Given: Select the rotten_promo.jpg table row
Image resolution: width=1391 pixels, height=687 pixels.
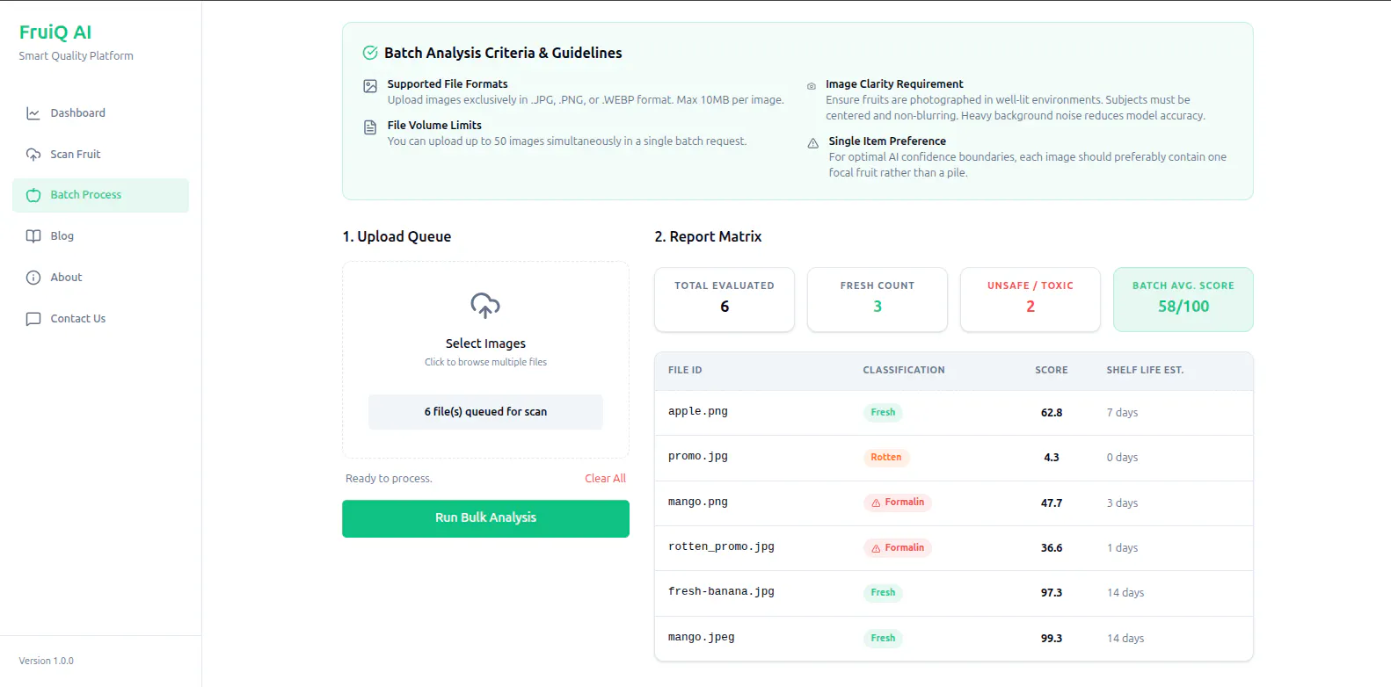Looking at the screenshot, I should pyautogui.click(x=954, y=548).
